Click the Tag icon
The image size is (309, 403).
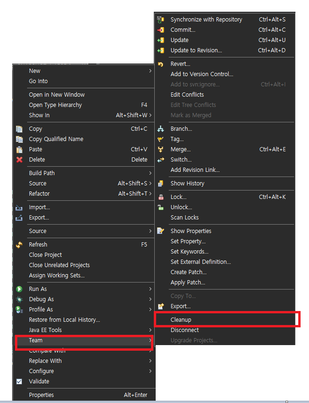pos(160,139)
